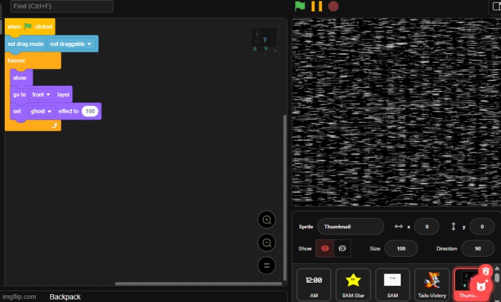
Task: Set sprite to shown with the eye button
Action: point(326,248)
